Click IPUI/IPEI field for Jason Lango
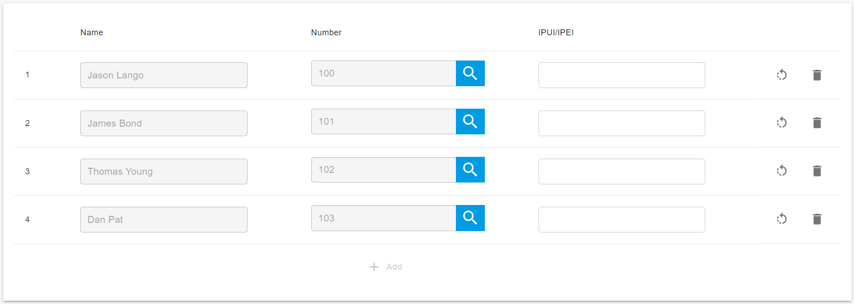 [622, 75]
